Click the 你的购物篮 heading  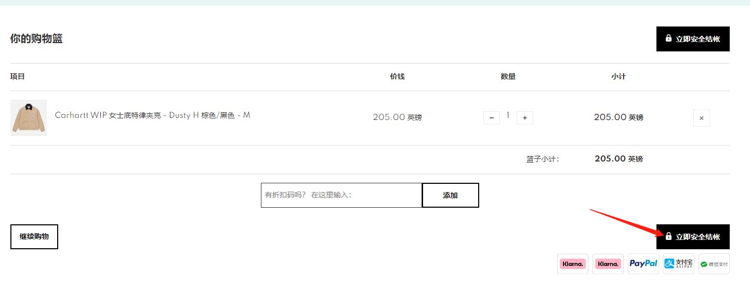point(36,38)
